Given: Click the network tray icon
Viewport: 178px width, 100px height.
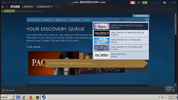Looking at the screenshot, I should tap(162, 97).
